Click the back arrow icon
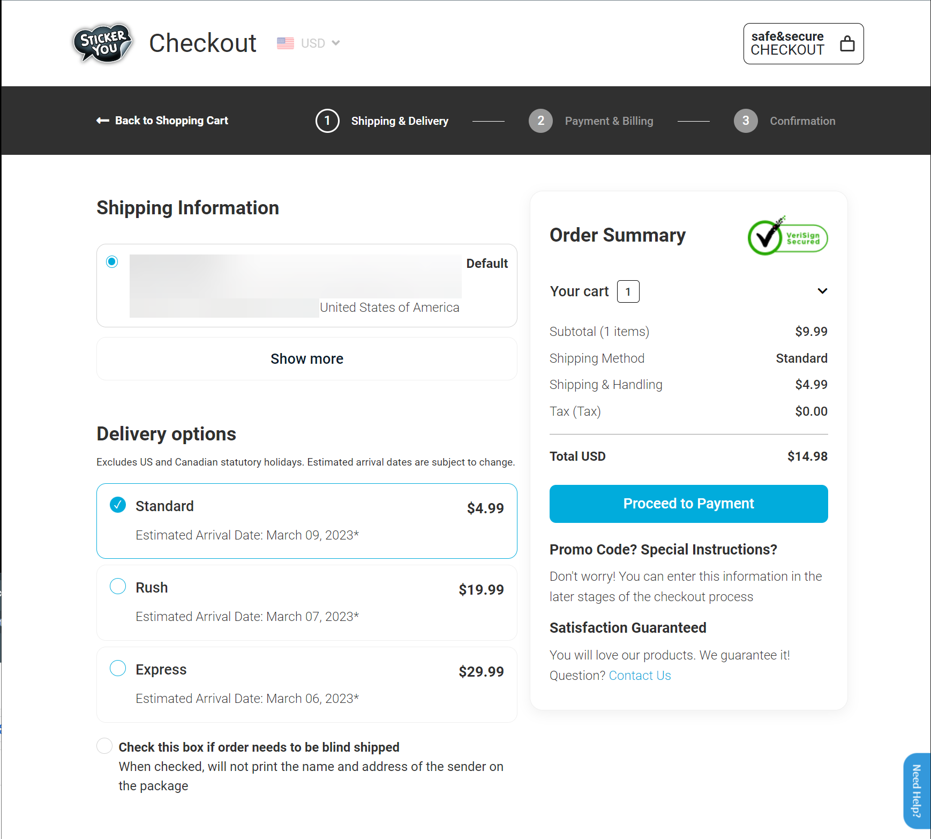 coord(102,121)
